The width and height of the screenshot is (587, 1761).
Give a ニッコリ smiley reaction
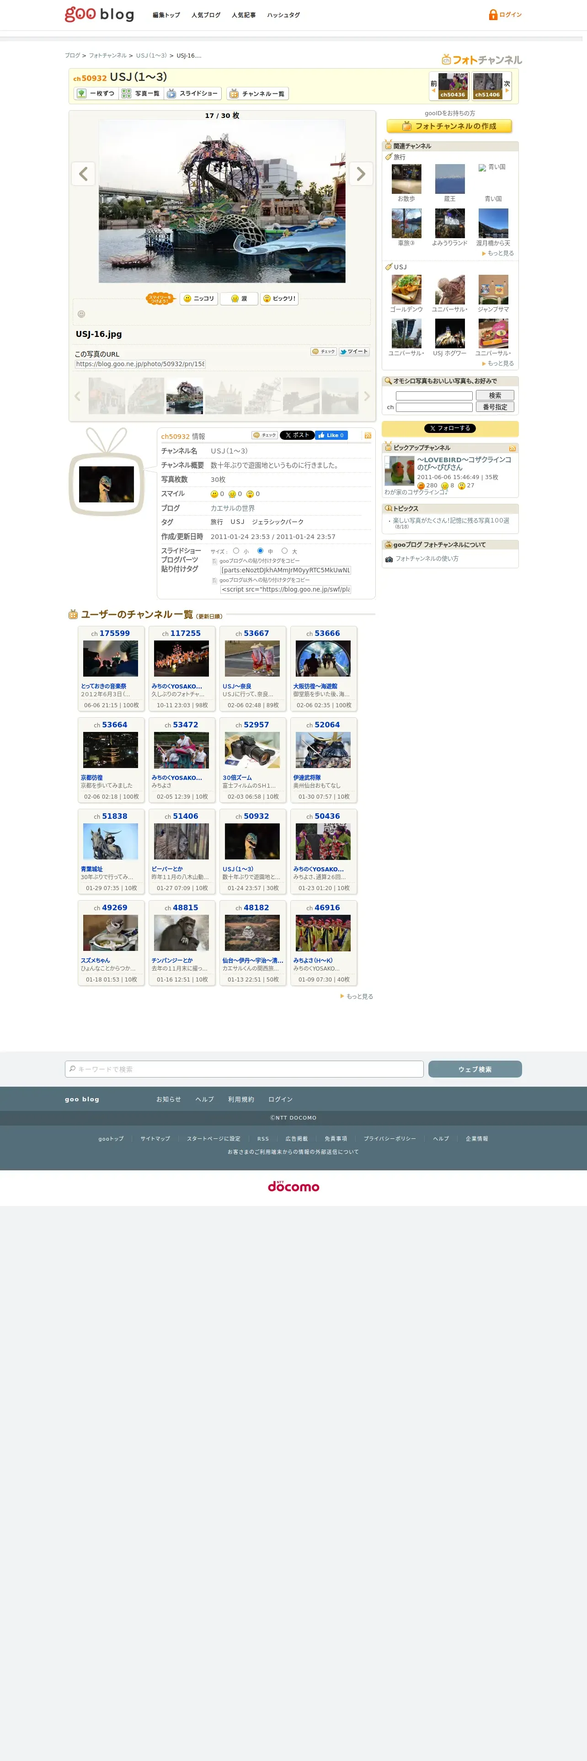tap(199, 299)
